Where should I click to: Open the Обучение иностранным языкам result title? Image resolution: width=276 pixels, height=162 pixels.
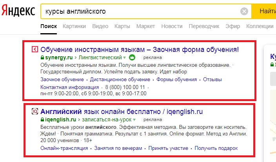140,49
